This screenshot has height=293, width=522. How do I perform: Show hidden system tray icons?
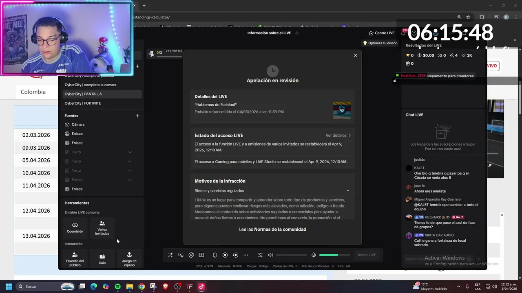pyautogui.click(x=458, y=286)
